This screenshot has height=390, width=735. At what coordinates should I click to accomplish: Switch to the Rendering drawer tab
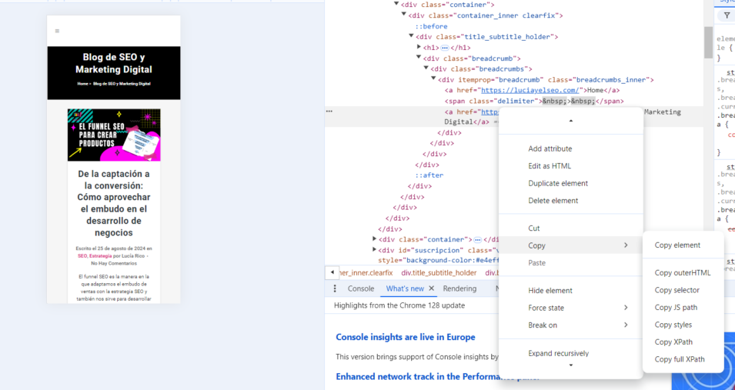click(459, 288)
